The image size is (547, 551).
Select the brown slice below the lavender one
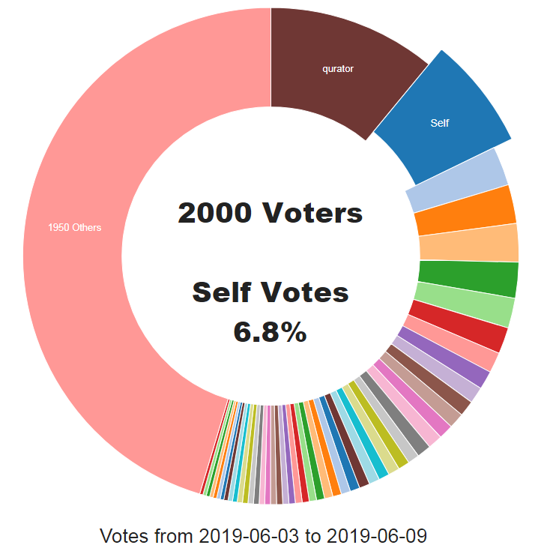429,379
